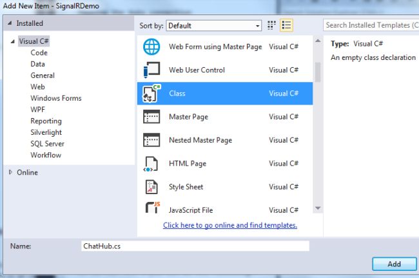Select the JavaScript File template name

click(191, 210)
